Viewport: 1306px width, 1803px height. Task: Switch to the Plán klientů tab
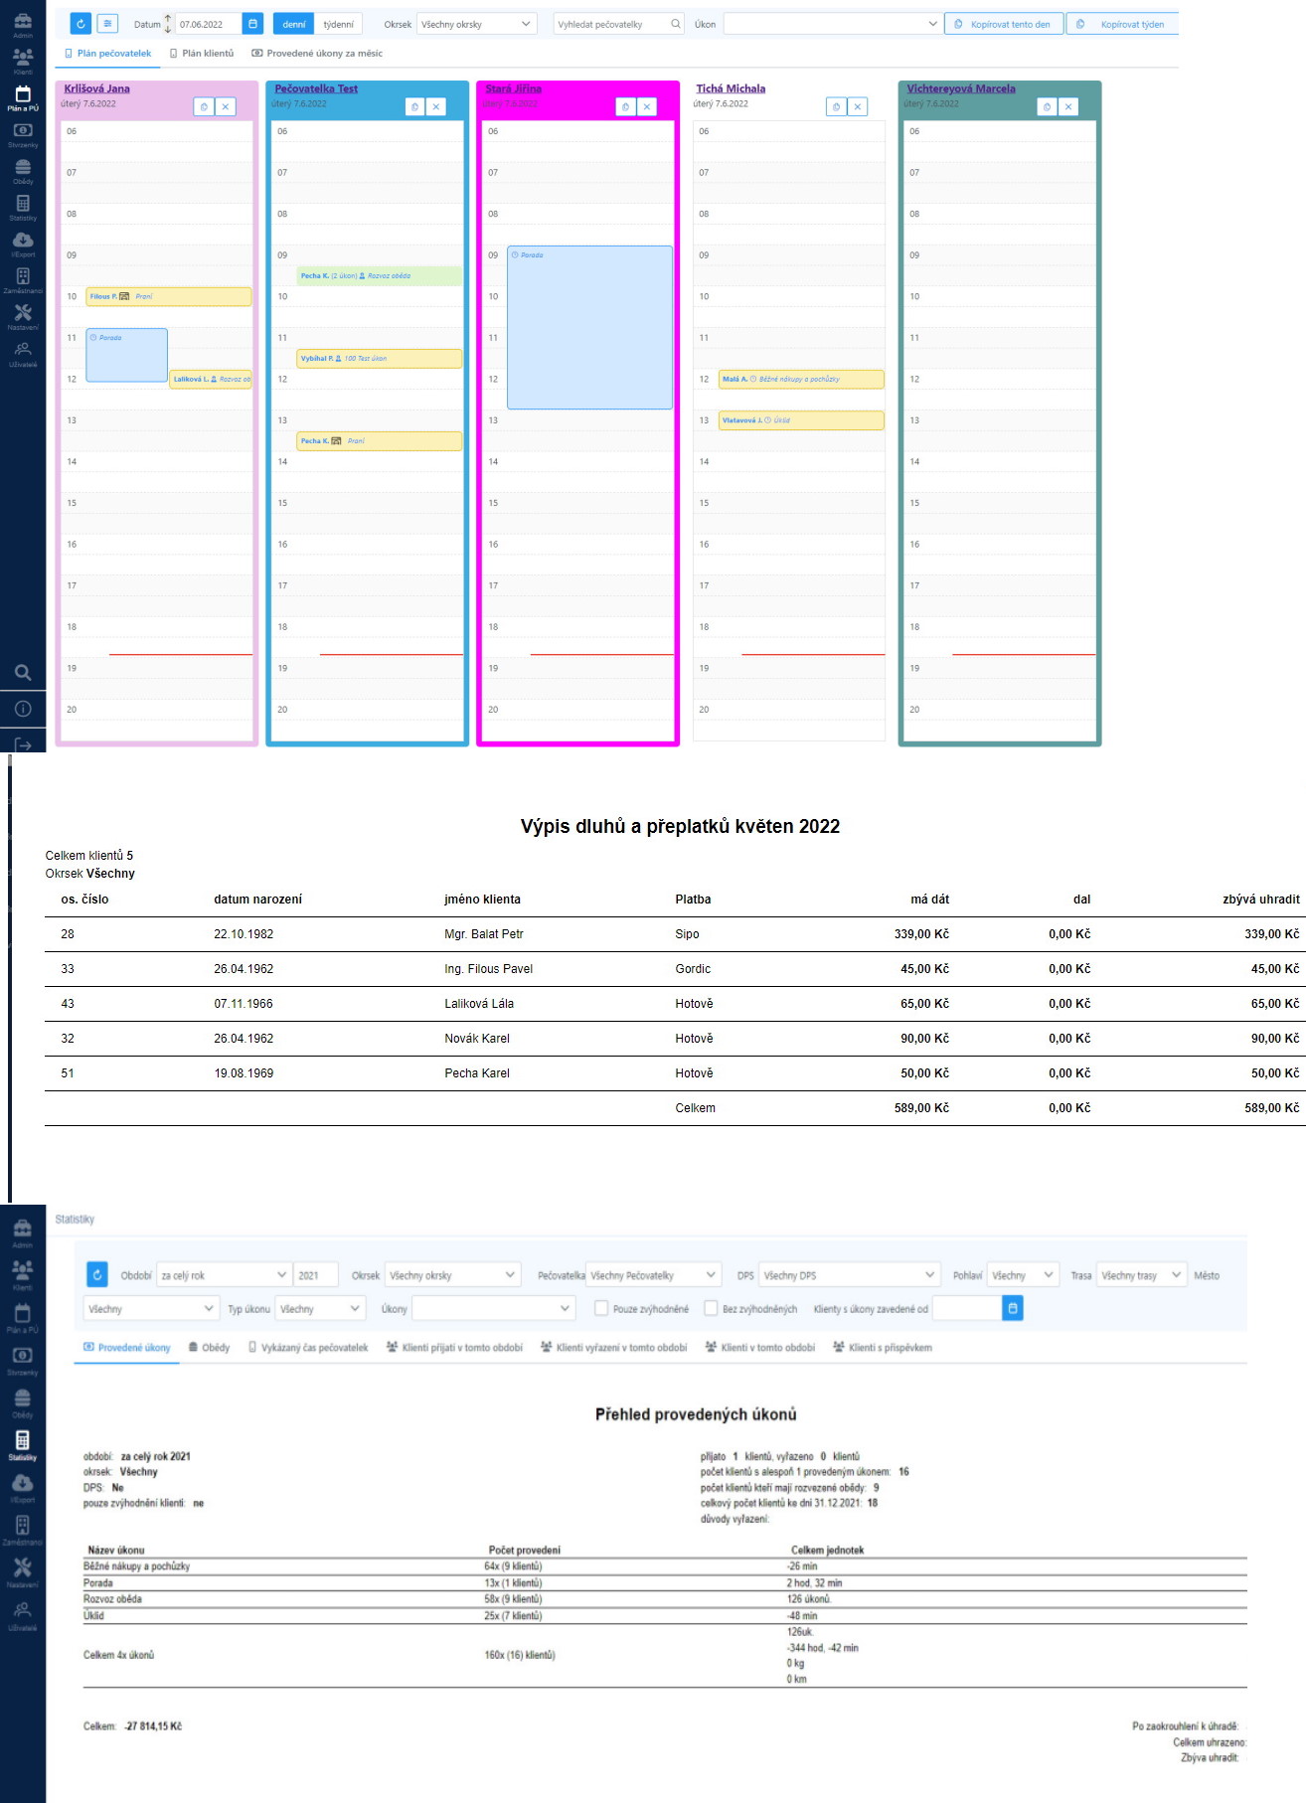[x=202, y=54]
